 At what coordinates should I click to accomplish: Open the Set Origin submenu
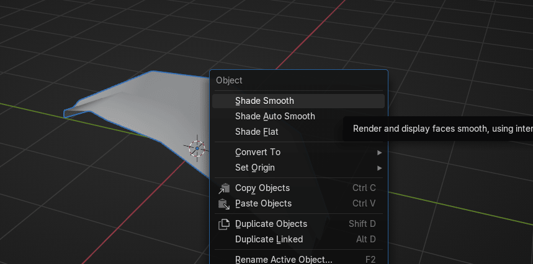point(254,168)
